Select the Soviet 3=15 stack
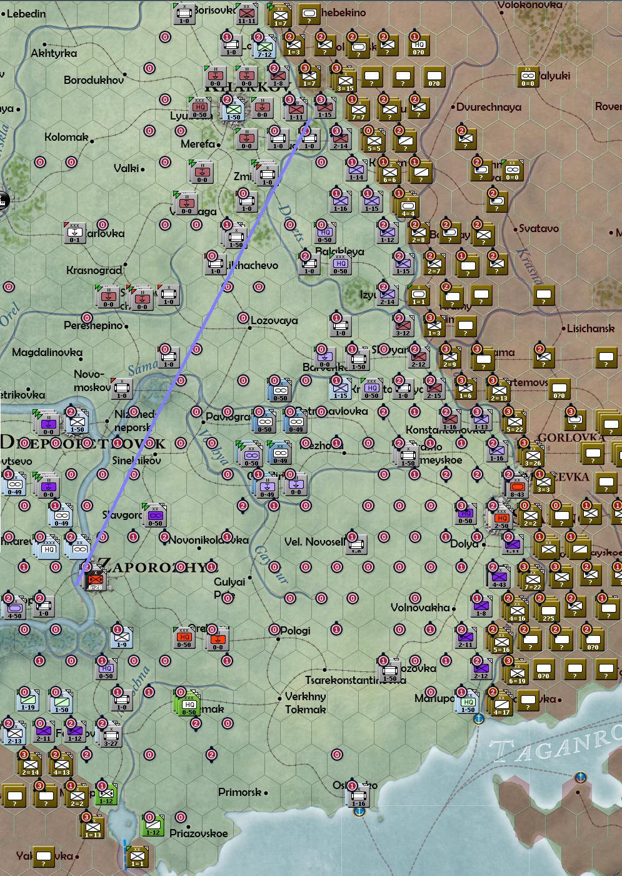This screenshot has height=876, width=622. pyautogui.click(x=345, y=81)
